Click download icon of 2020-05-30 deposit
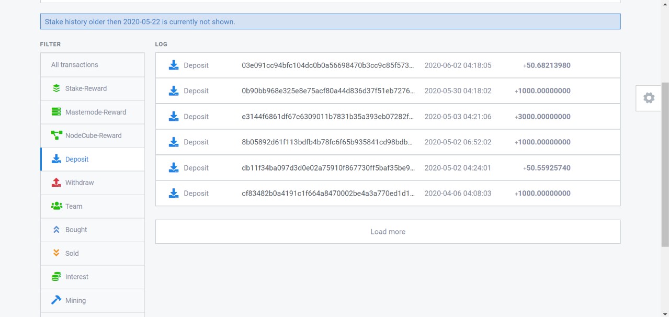 coord(174,91)
